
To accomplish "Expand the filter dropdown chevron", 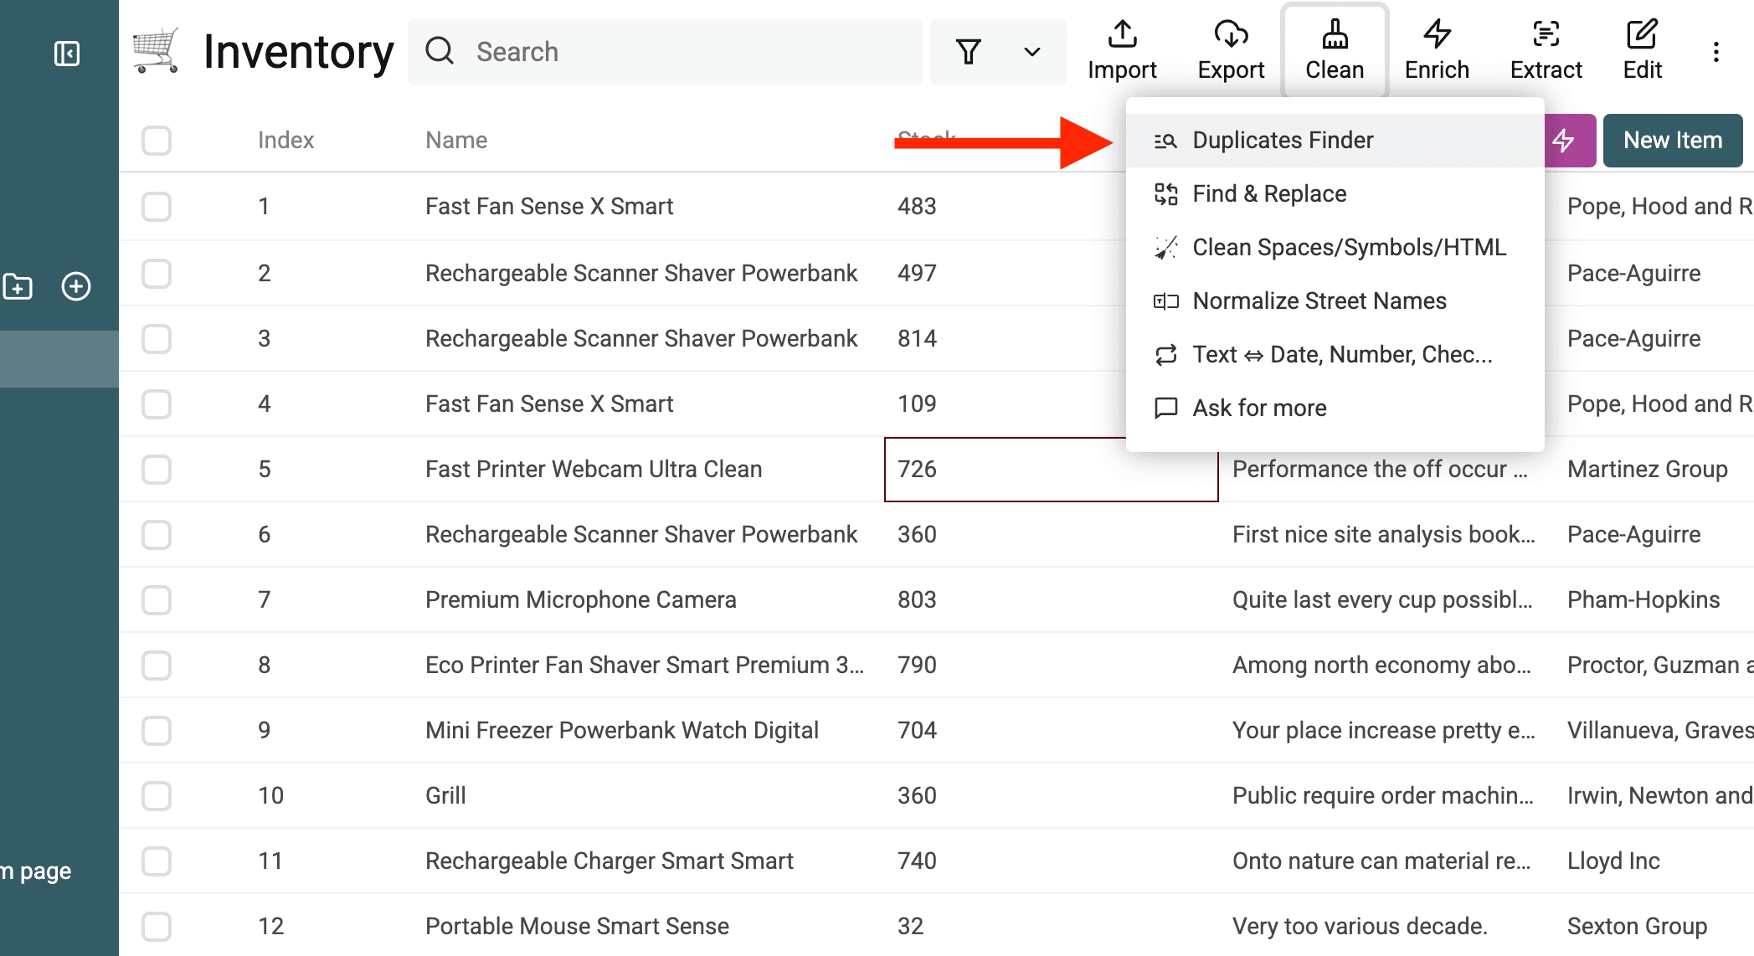I will click(x=1031, y=52).
